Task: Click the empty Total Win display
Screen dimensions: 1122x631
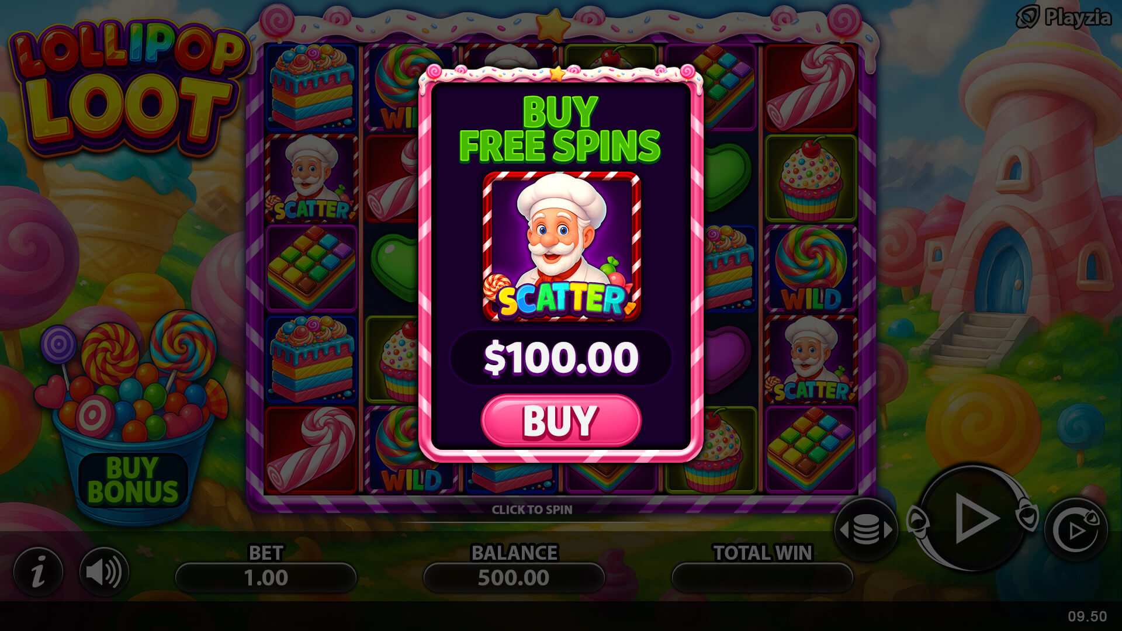Action: click(x=762, y=578)
